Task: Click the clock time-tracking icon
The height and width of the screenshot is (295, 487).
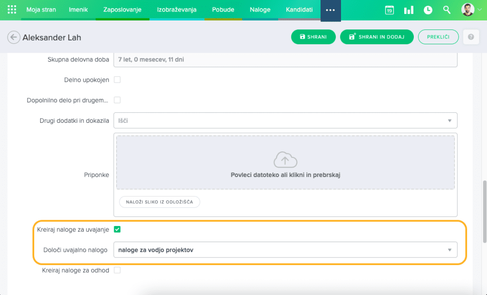Action: [x=428, y=10]
